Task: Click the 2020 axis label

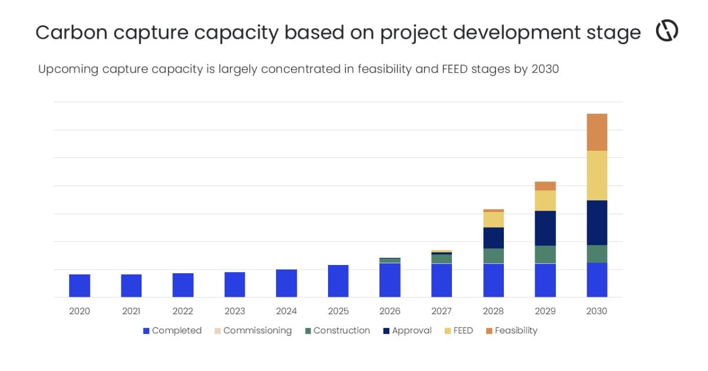Action: coord(80,311)
